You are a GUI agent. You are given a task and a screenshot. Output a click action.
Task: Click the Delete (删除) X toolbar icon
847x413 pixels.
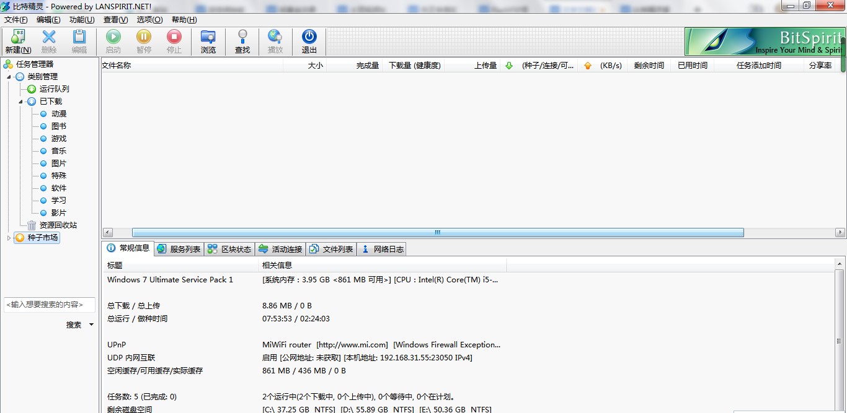[x=49, y=37]
